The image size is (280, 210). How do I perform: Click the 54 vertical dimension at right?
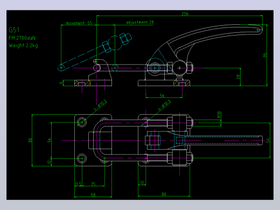click(x=268, y=141)
